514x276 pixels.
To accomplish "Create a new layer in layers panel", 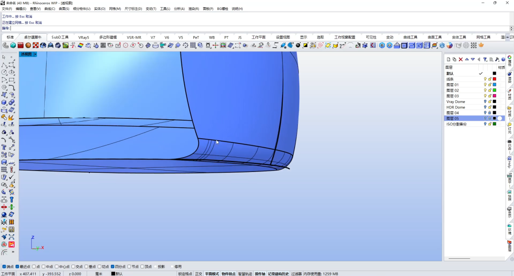I will [x=448, y=59].
